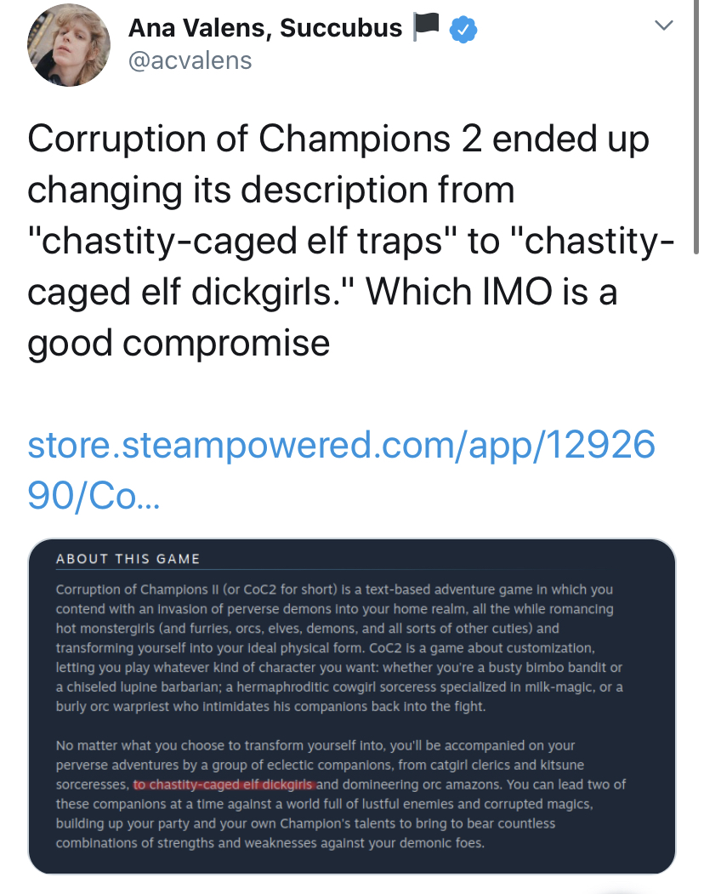Screen dimensions: 704x894
Task: Click "good compromise" at the tweet's end
Action: (x=179, y=343)
